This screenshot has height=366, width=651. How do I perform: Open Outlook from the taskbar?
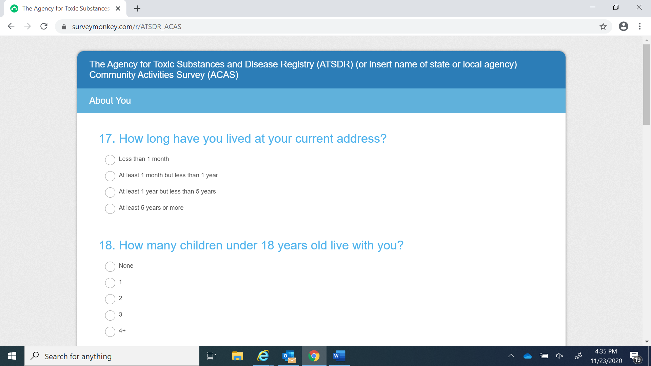click(289, 356)
